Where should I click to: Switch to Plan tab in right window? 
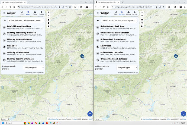pos(115,13)
